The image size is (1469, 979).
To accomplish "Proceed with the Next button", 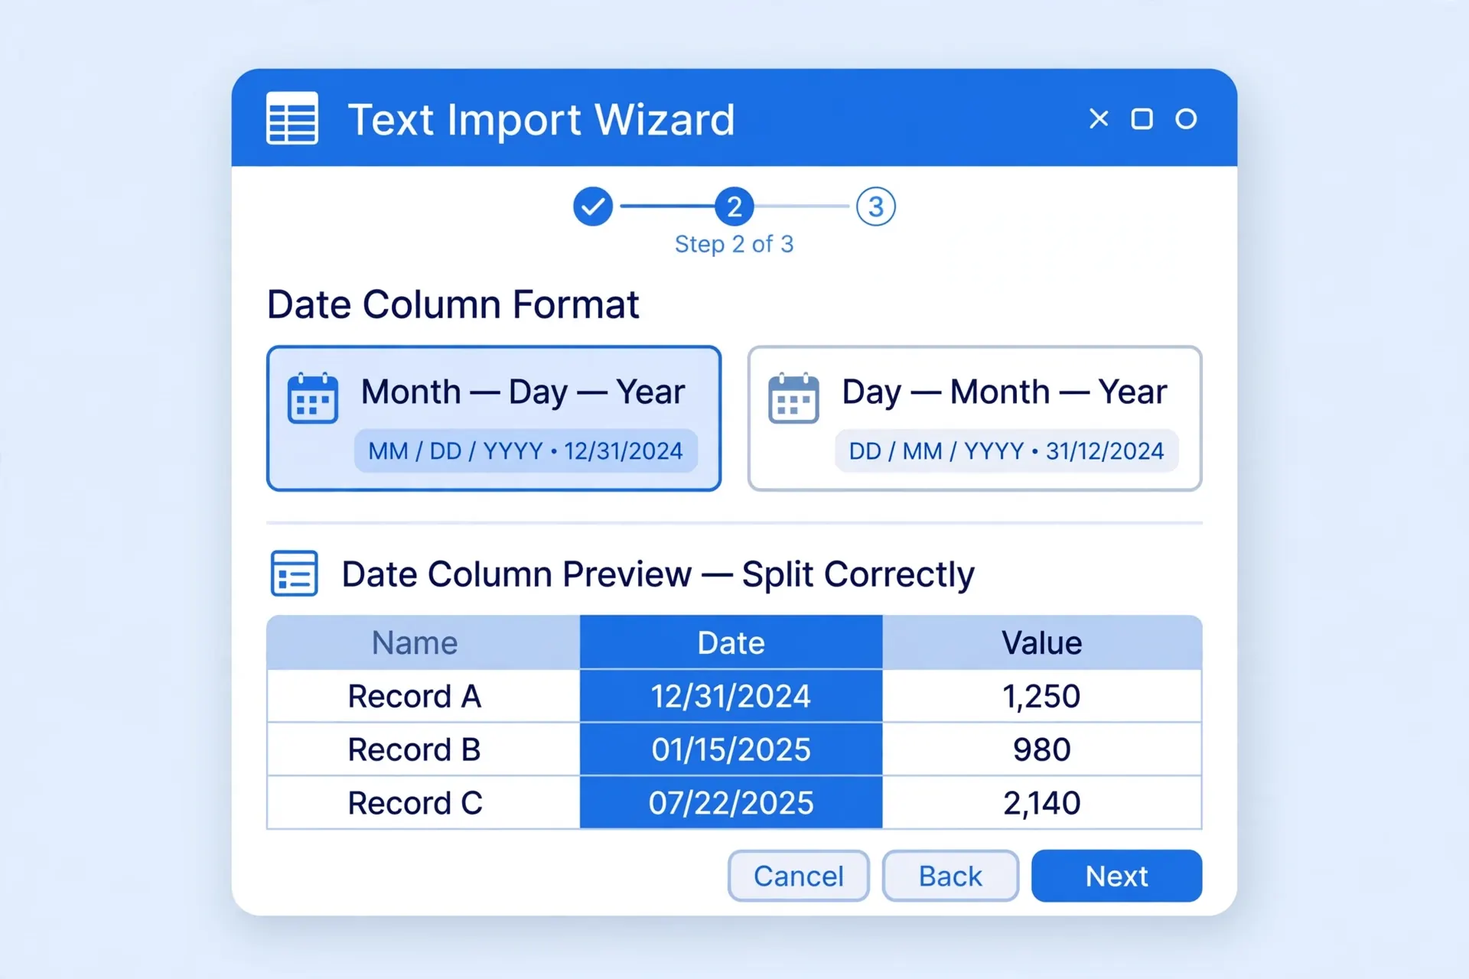I will pos(1116,876).
